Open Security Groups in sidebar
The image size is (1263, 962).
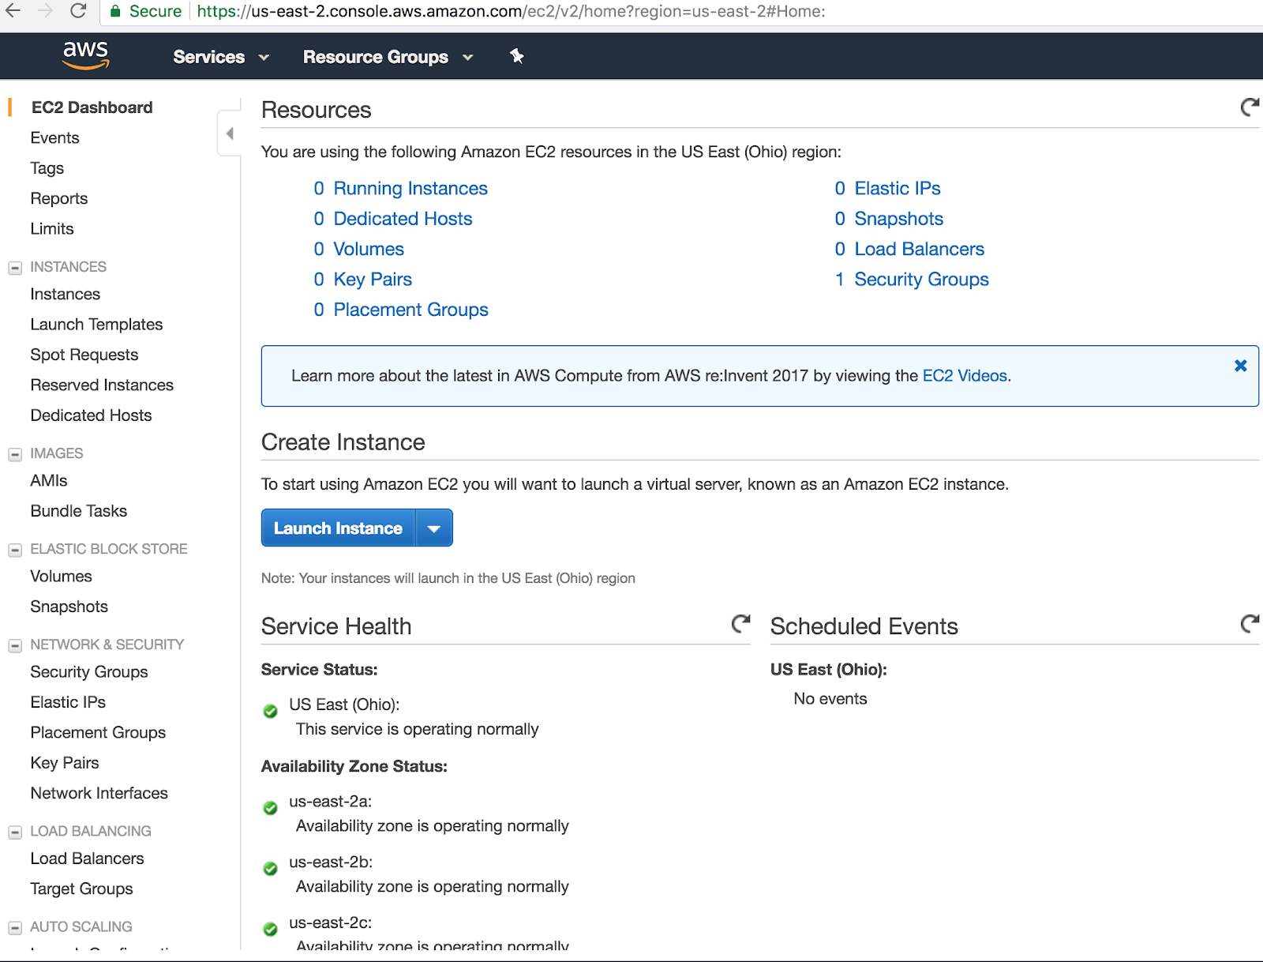(89, 671)
